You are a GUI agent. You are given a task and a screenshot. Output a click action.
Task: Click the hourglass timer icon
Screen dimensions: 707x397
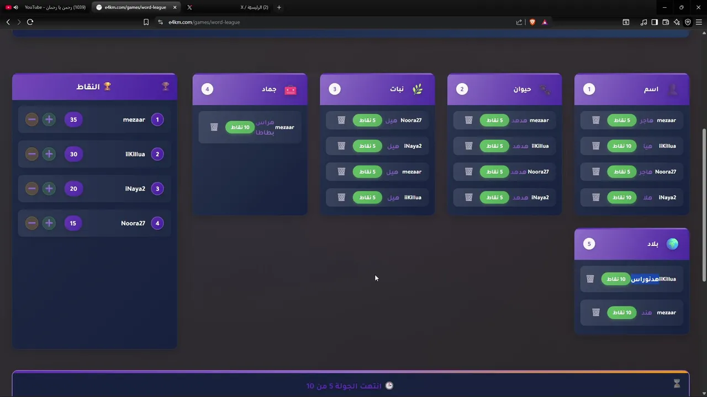[x=677, y=384]
